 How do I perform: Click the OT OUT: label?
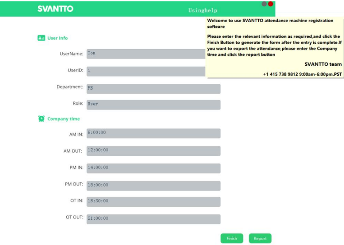pyautogui.click(x=74, y=217)
